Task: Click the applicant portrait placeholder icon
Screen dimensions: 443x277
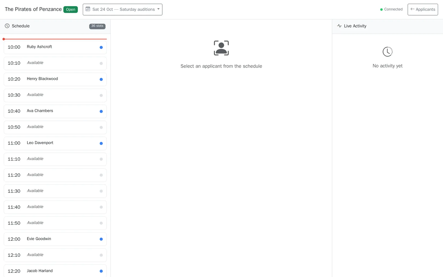Action: [221, 48]
